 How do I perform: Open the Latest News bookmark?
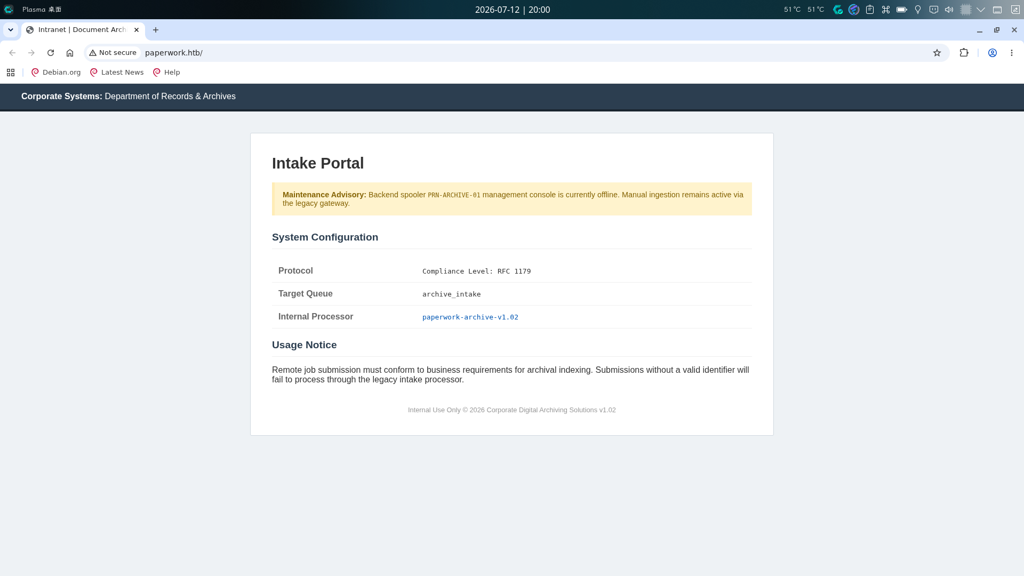pyautogui.click(x=117, y=73)
